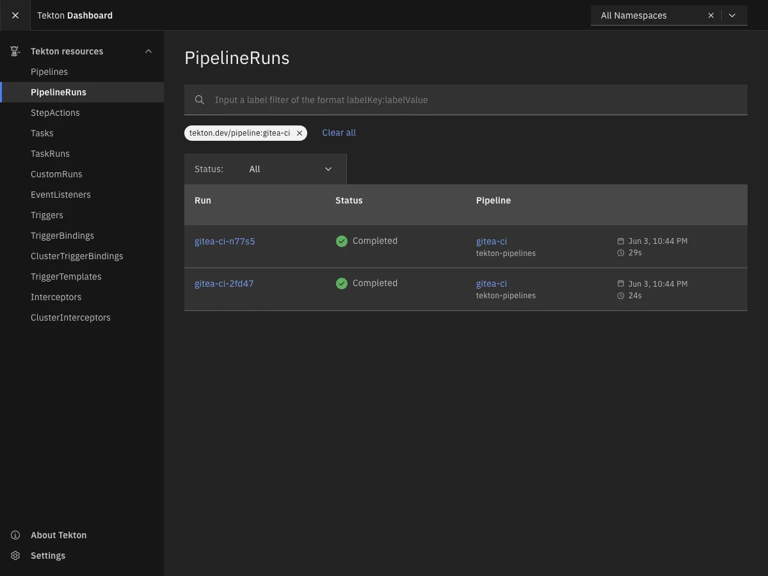The height and width of the screenshot is (576, 768).
Task: Remove the tekton.dev/pipeline:gitea-ci filter tag
Action: point(299,133)
